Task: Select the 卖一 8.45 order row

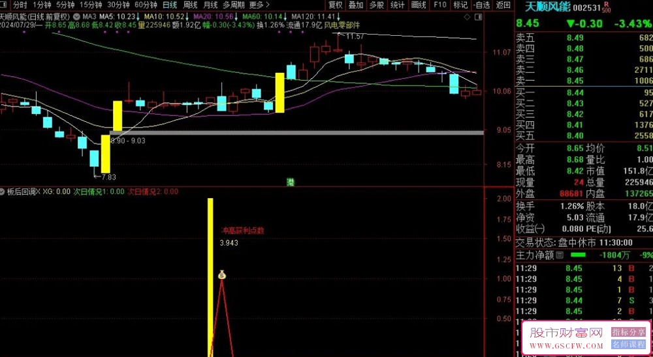Action: tap(584, 81)
